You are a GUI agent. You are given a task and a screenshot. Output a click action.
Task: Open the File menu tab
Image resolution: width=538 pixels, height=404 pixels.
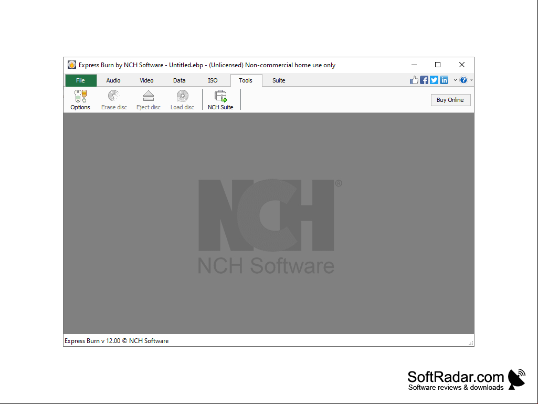(81, 80)
